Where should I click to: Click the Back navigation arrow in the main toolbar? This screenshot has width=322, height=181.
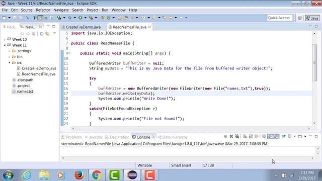point(171,18)
